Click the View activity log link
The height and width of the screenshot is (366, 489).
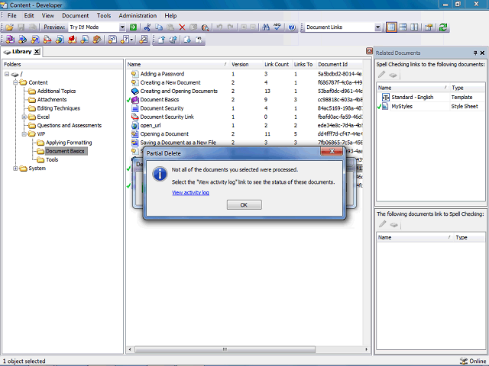(x=190, y=193)
